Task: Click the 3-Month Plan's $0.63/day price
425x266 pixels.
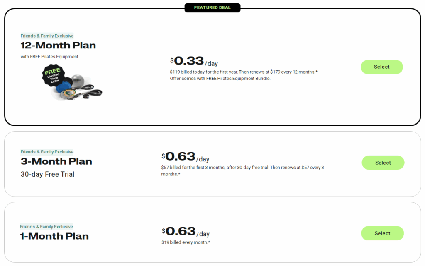Action: pos(185,157)
